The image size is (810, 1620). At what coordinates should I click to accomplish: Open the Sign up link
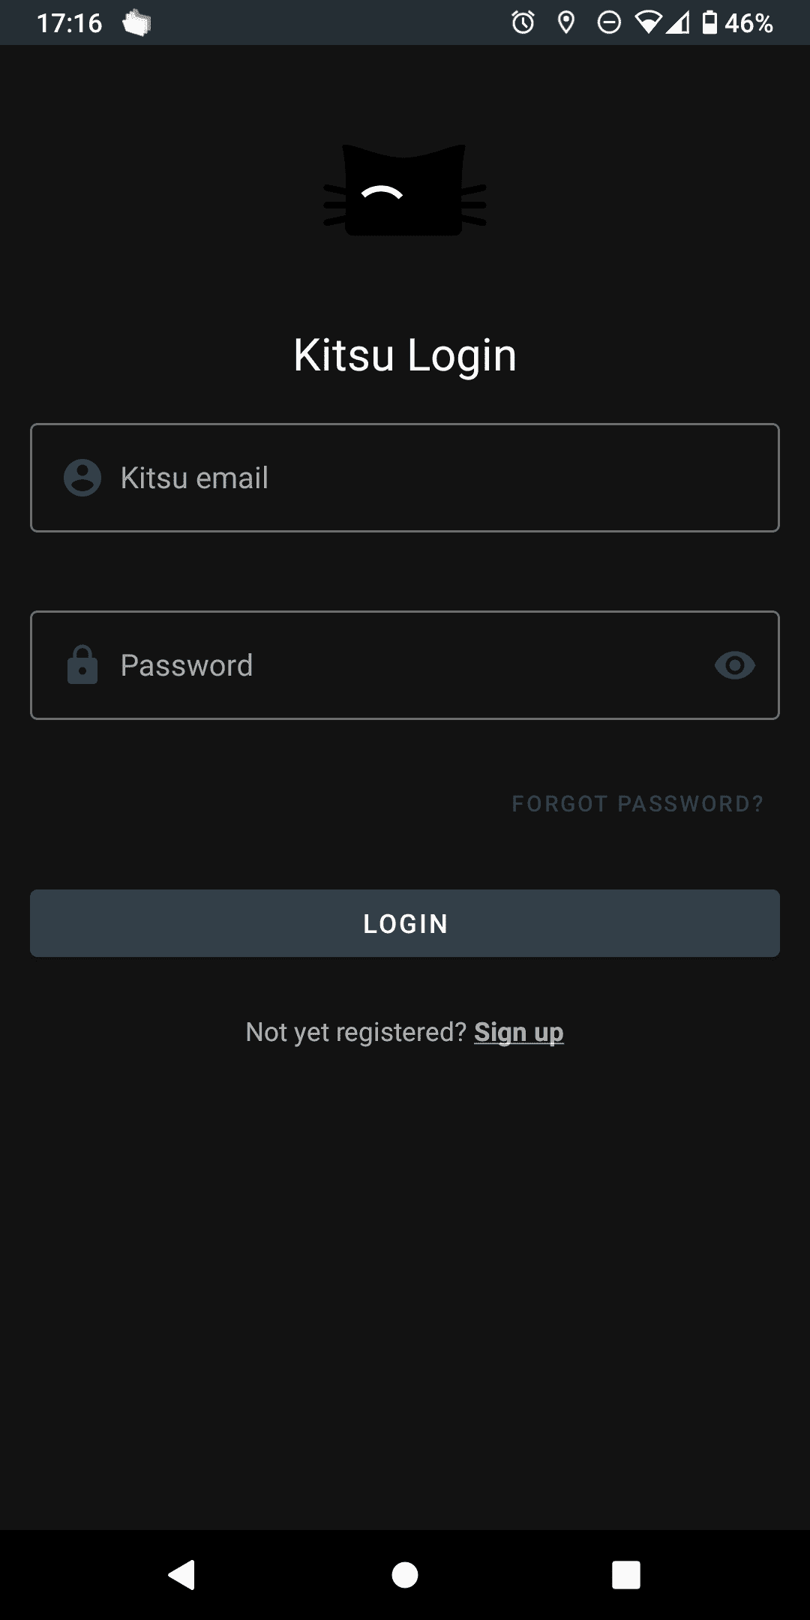[519, 1033]
